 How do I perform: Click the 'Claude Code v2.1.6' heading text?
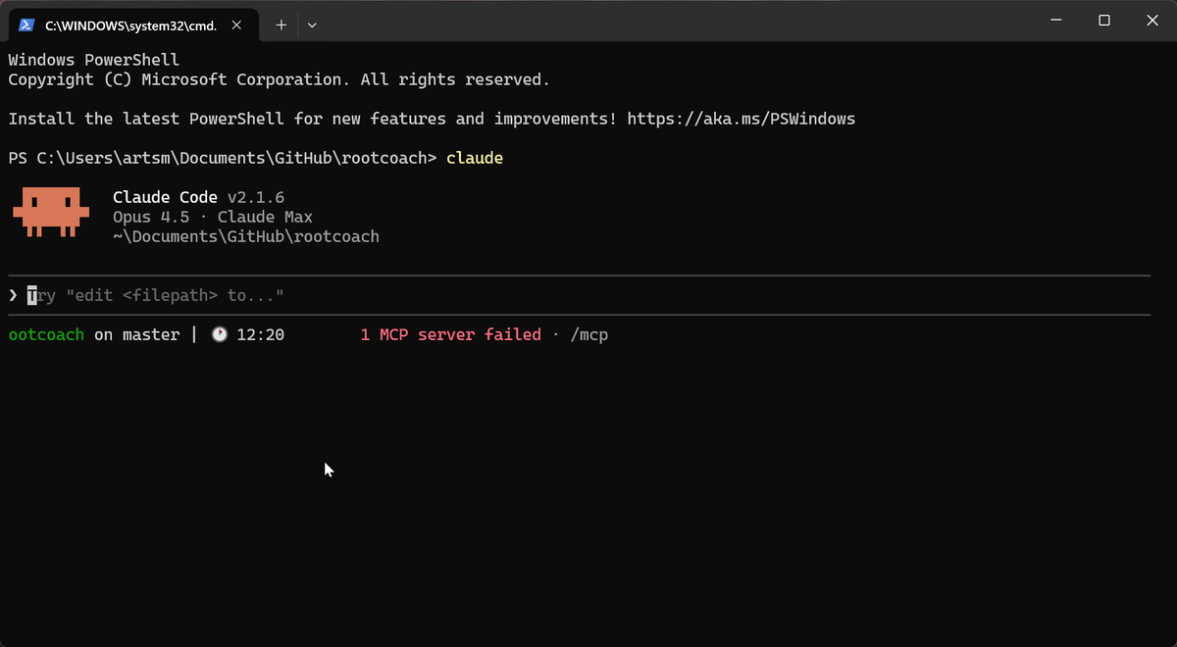[198, 197]
